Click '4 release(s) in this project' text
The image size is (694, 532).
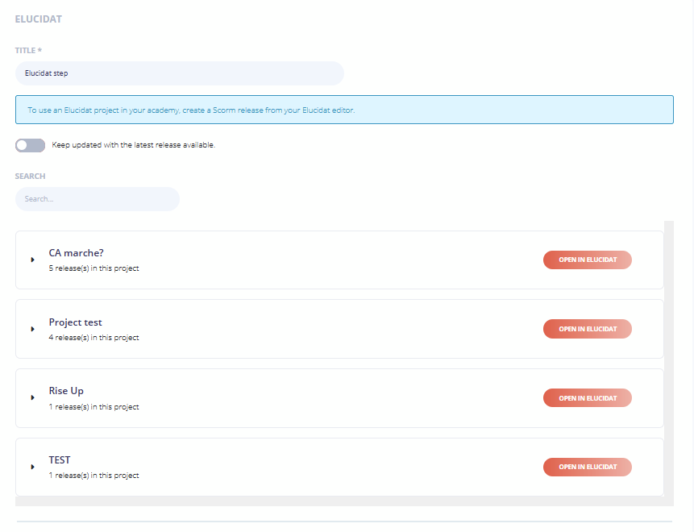[94, 337]
